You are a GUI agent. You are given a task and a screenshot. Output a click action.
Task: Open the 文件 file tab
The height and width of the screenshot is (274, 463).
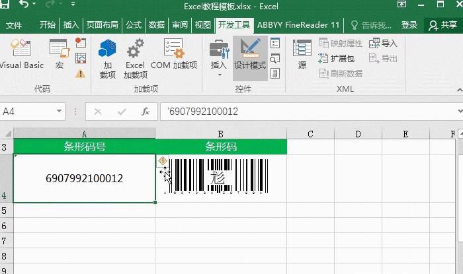pyautogui.click(x=14, y=25)
